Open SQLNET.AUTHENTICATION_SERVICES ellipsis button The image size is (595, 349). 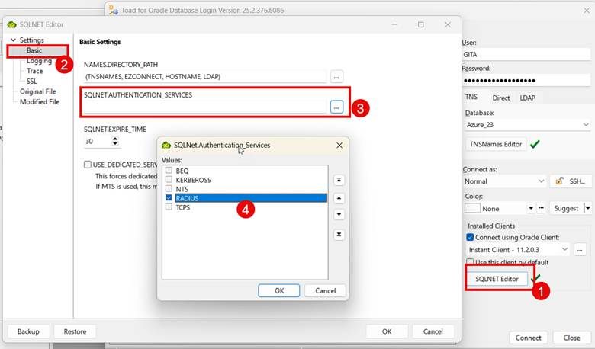point(336,107)
